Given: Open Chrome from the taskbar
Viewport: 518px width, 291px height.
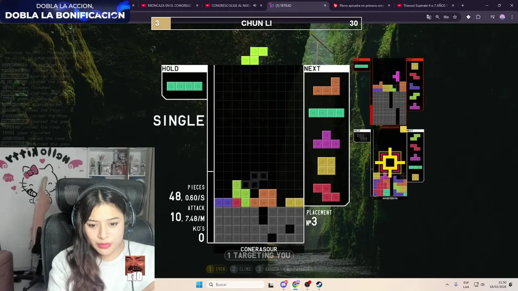Looking at the screenshot, I should tap(295, 285).
